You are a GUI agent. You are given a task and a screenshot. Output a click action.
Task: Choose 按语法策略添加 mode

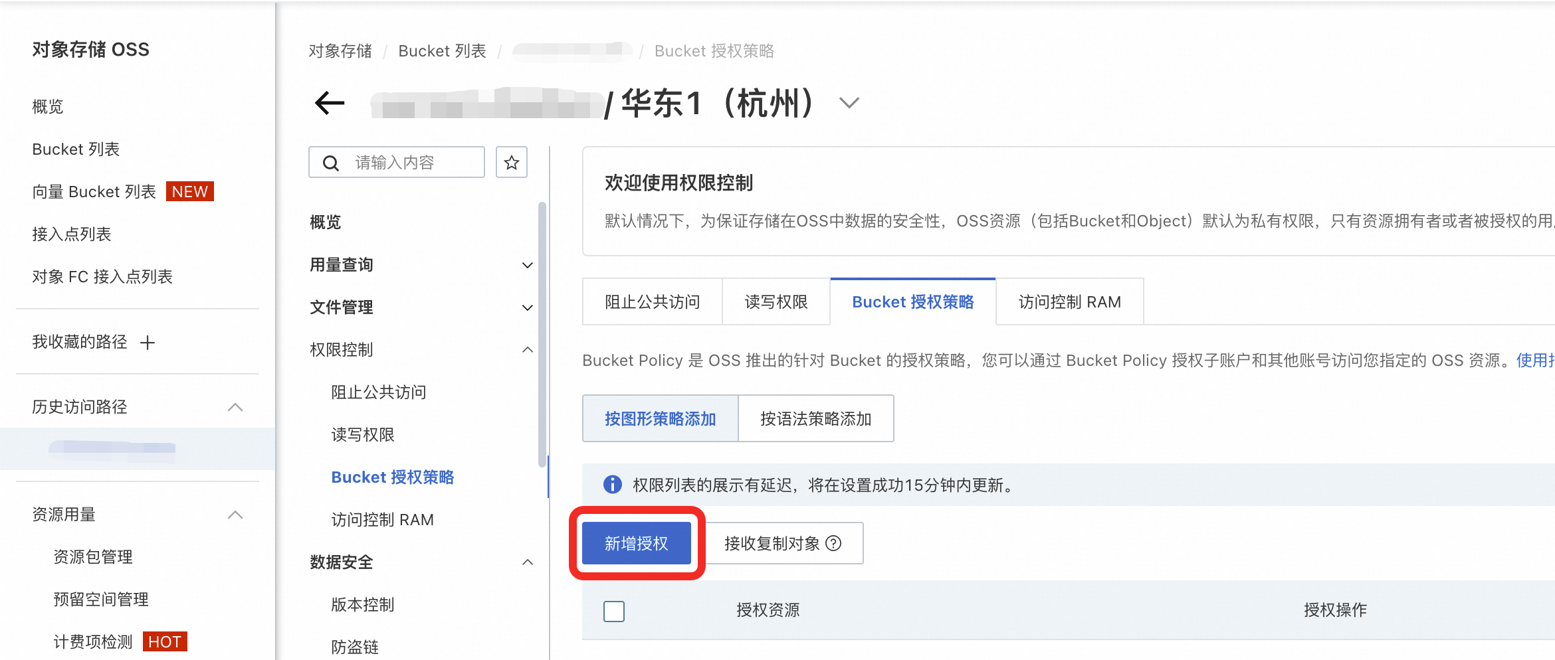pyautogui.click(x=816, y=419)
